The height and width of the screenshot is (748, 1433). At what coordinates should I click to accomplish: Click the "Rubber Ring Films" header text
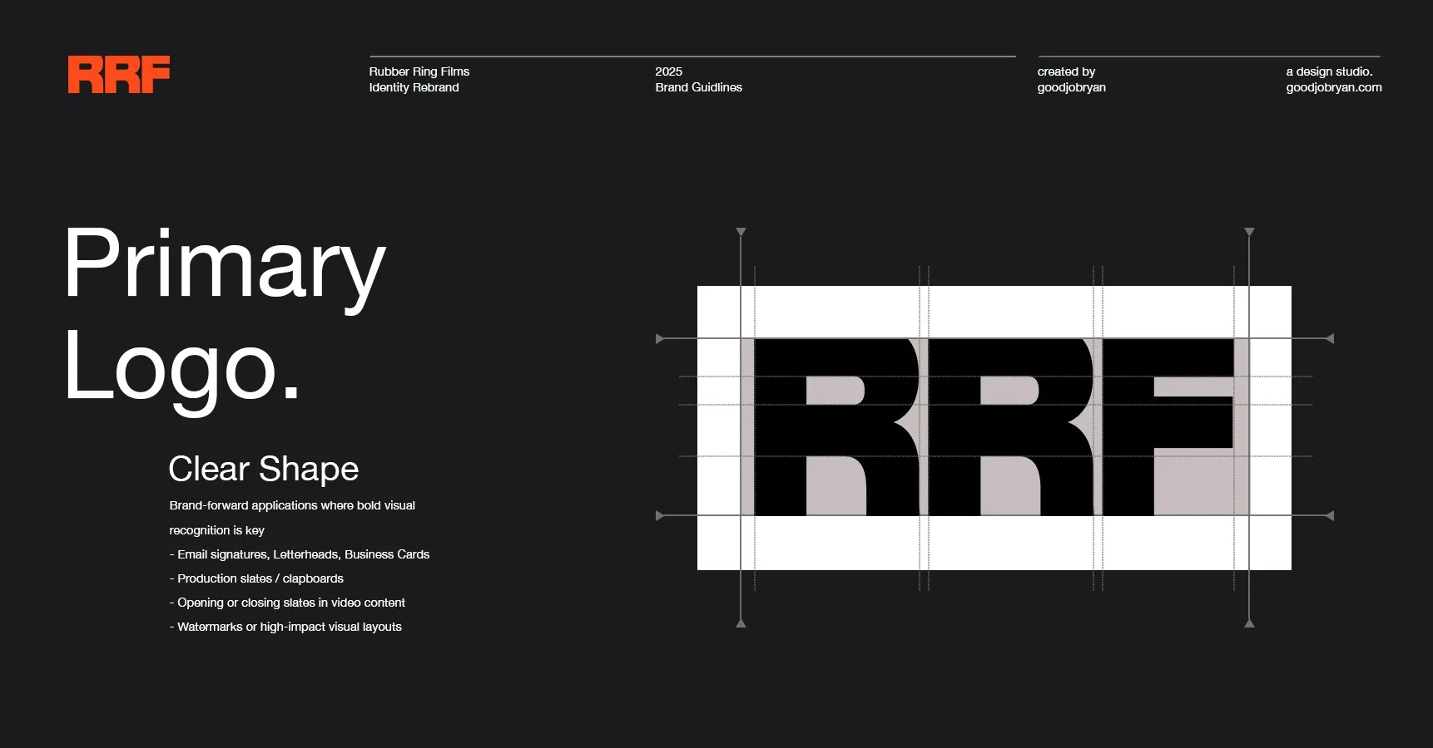pos(419,71)
